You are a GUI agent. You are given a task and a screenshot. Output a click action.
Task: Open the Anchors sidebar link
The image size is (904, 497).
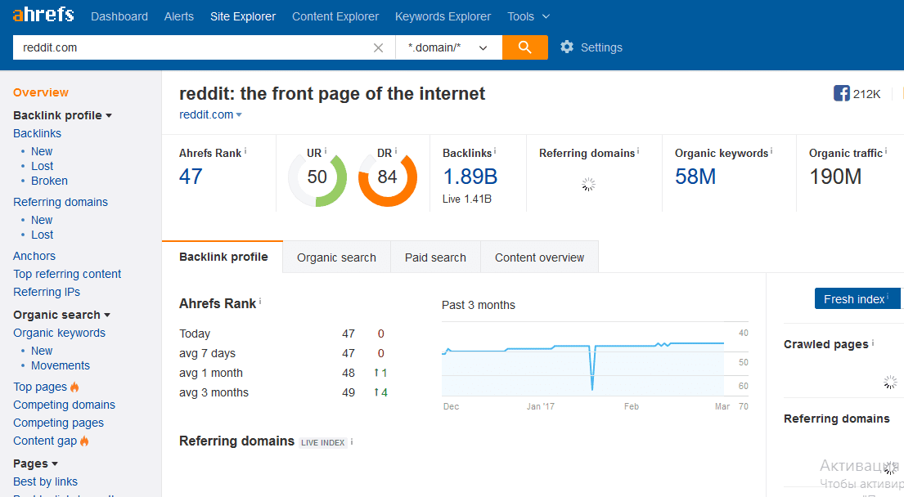(x=34, y=256)
